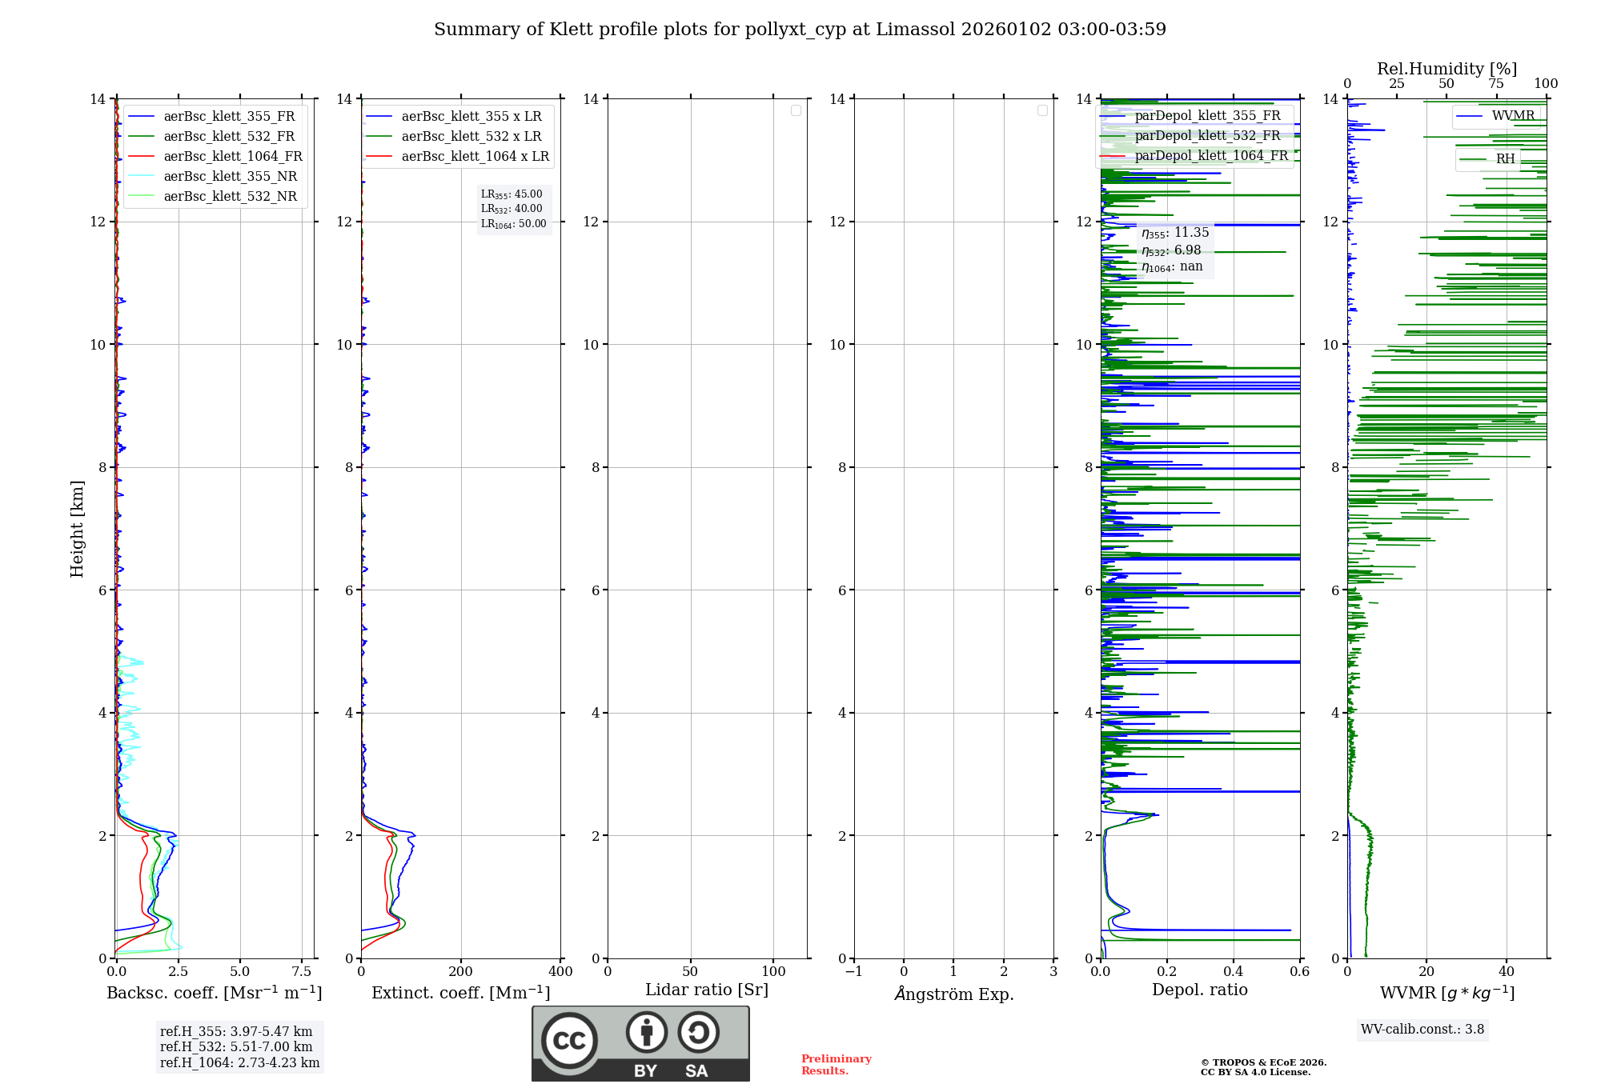Image resolution: width=1601 pixels, height=1088 pixels.
Task: Click the empty legend box in Ångström plot
Action: pyautogui.click(x=1042, y=110)
